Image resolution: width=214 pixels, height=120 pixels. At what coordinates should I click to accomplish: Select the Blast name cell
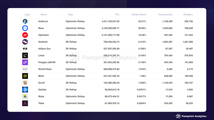tap(41, 76)
